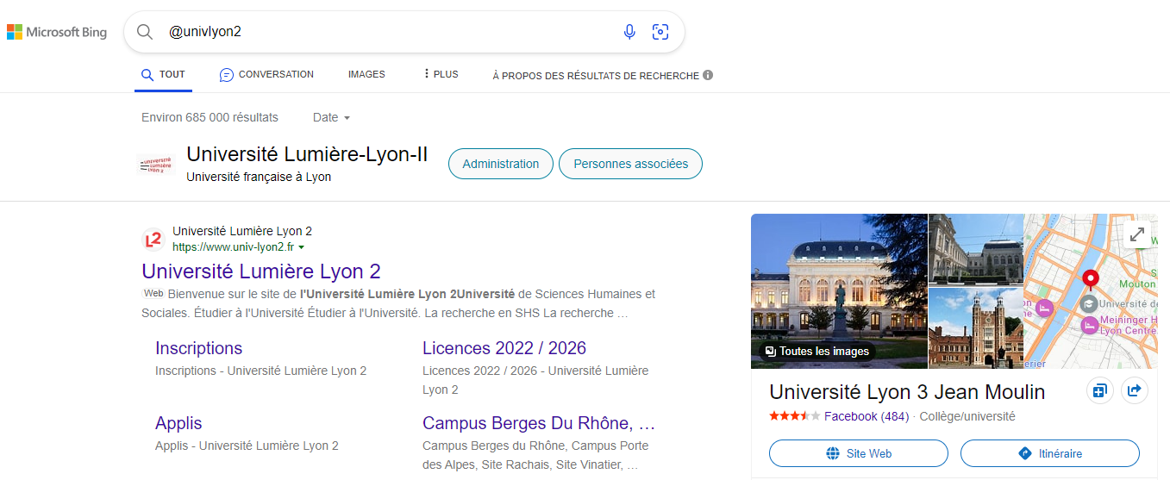
Task: Click the Université Lumière-Lyon-II heading
Action: (x=307, y=155)
